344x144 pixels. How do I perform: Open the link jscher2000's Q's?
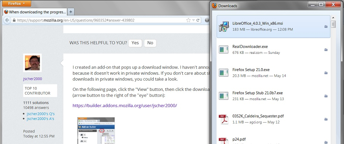coord(41,114)
